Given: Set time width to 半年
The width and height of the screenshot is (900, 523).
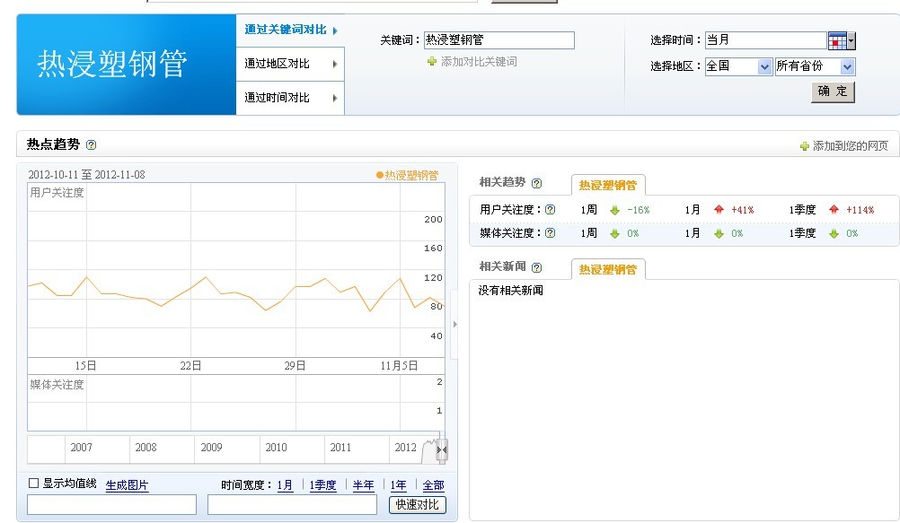Looking at the screenshot, I should click(x=364, y=485).
